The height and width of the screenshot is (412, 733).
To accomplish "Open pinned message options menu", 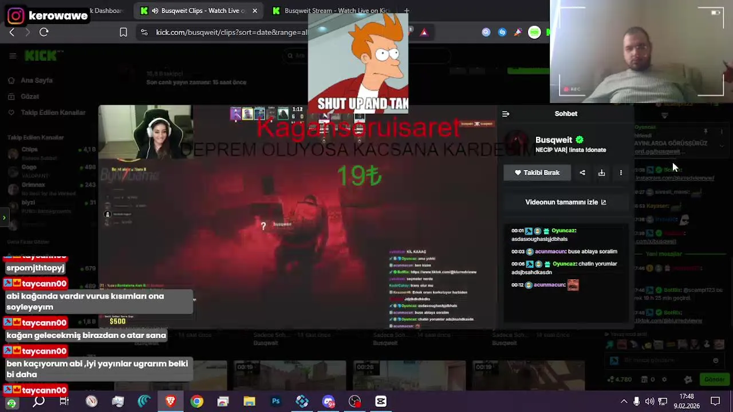I will pyautogui.click(x=722, y=132).
